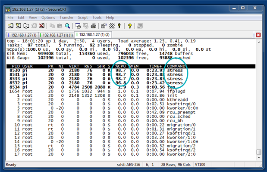Image resolution: width=267 pixels, height=172 pixels.
Task: Switch to tab 192.168.1.27 (1) (1)
Action: click(56, 35)
